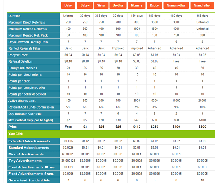Click the Duration row header

click(14, 16)
